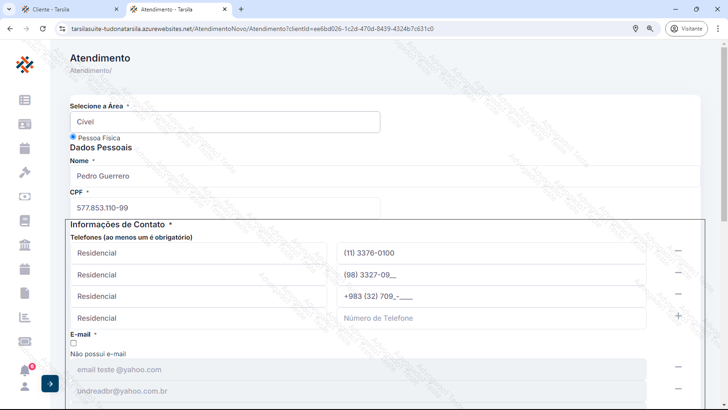Click the bar chart reports icon
This screenshot has height=410, width=728.
tap(25, 318)
